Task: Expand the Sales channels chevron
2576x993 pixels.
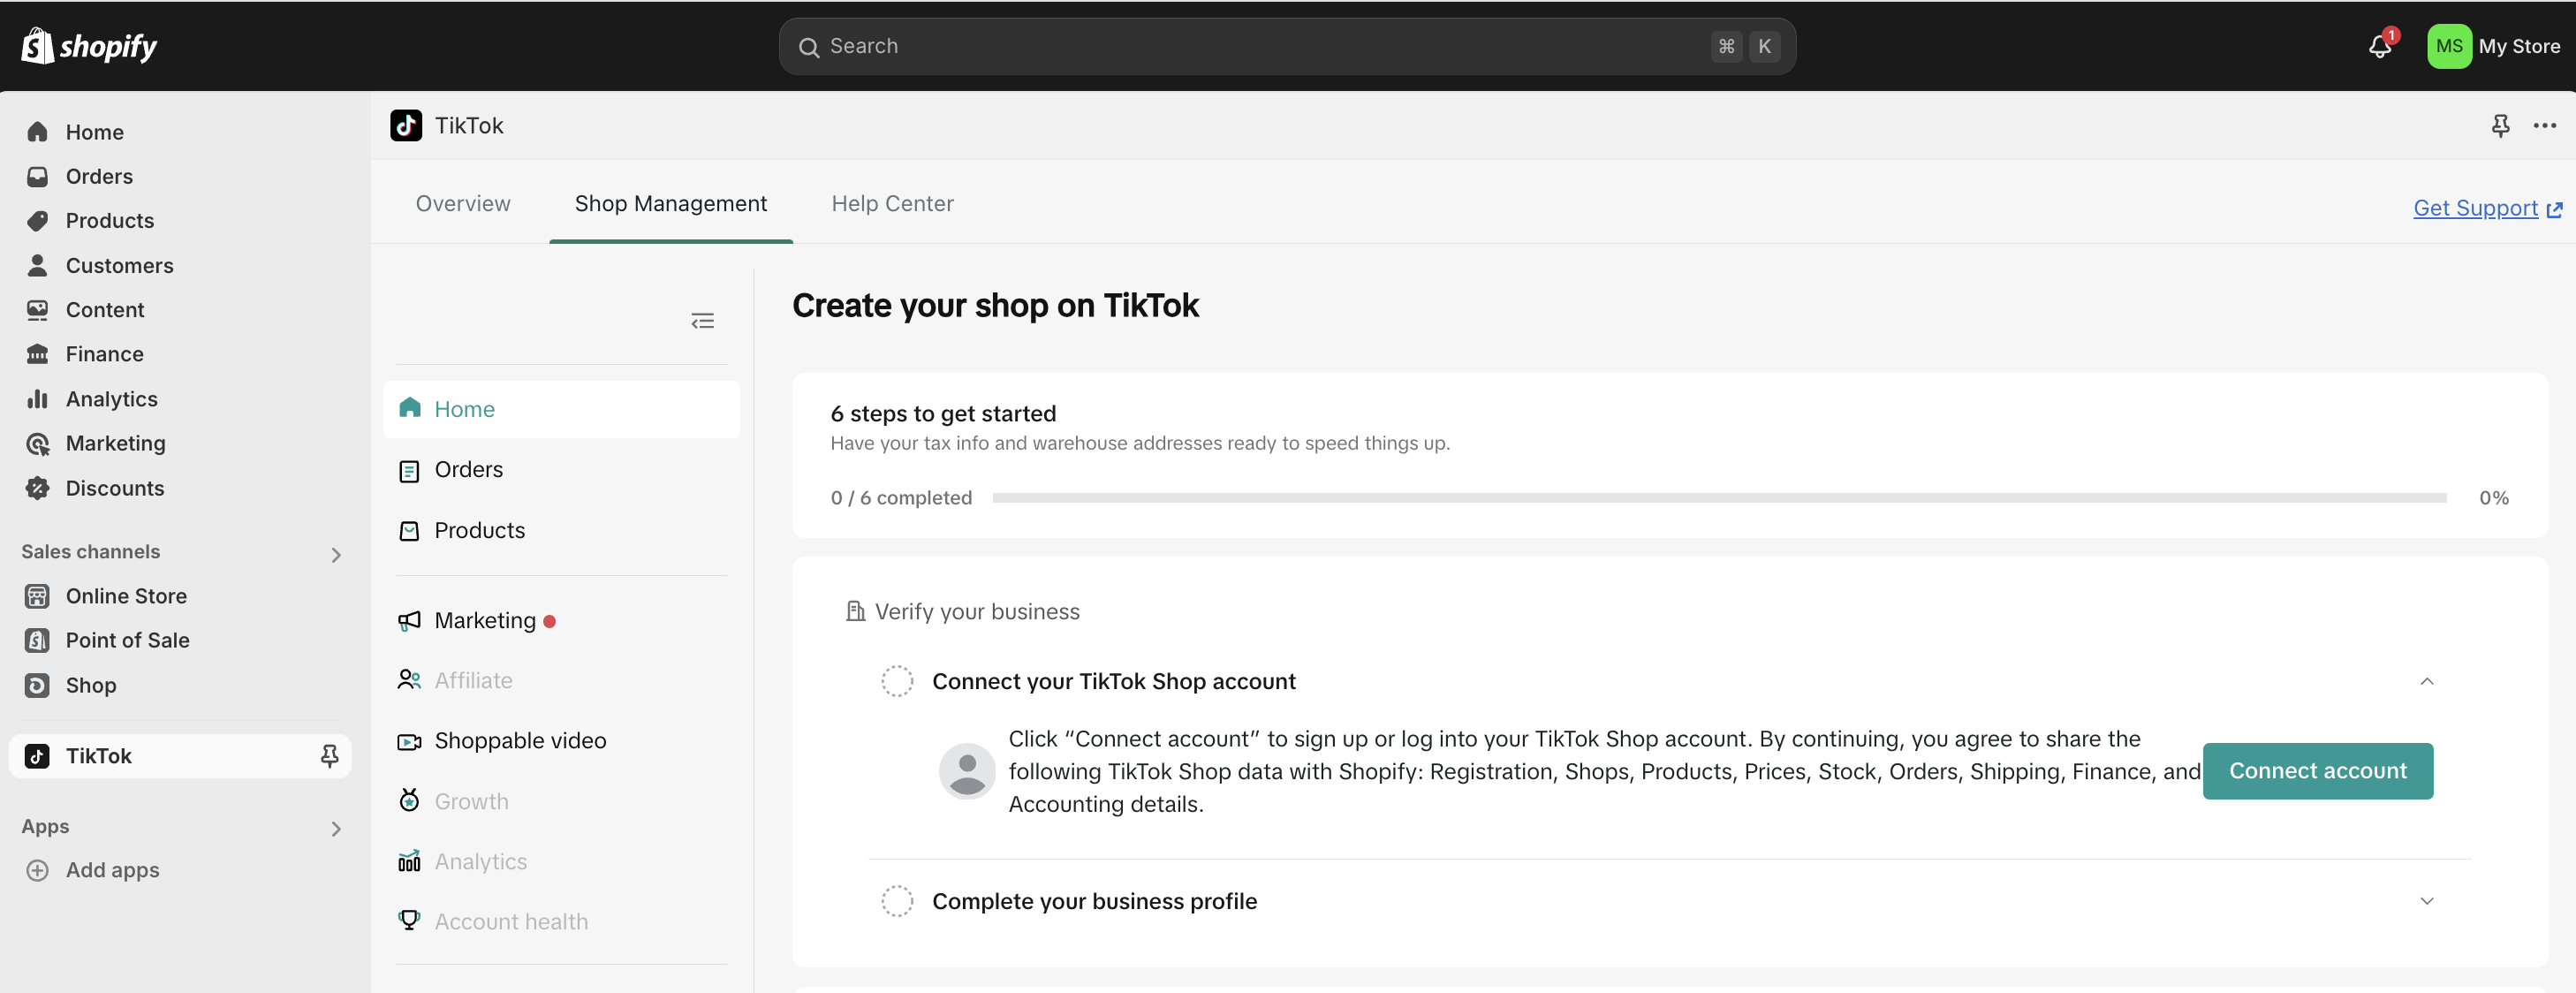Action: click(x=336, y=554)
